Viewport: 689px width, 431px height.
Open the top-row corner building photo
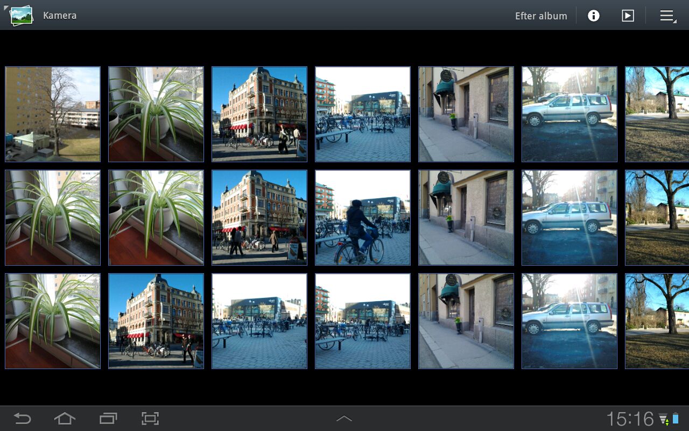(x=259, y=114)
